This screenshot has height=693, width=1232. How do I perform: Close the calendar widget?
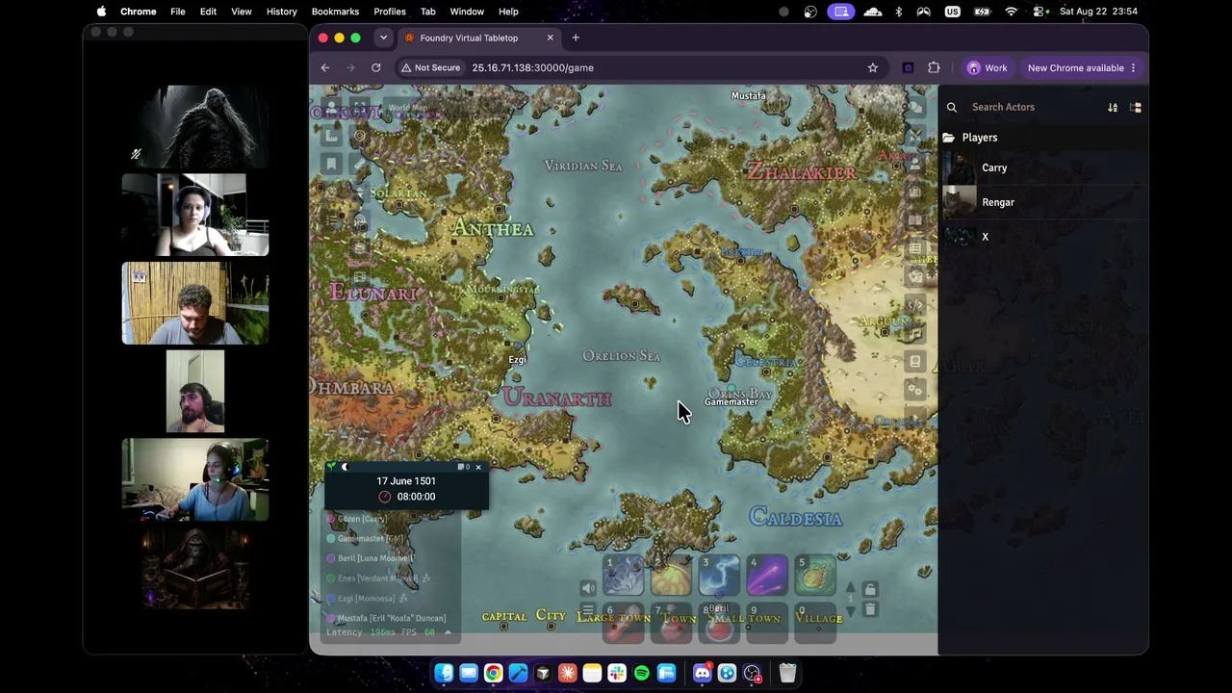tap(478, 467)
